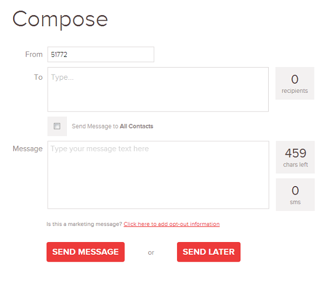Click the SEND LATER button
This screenshot has width=322, height=294.
pos(209,252)
